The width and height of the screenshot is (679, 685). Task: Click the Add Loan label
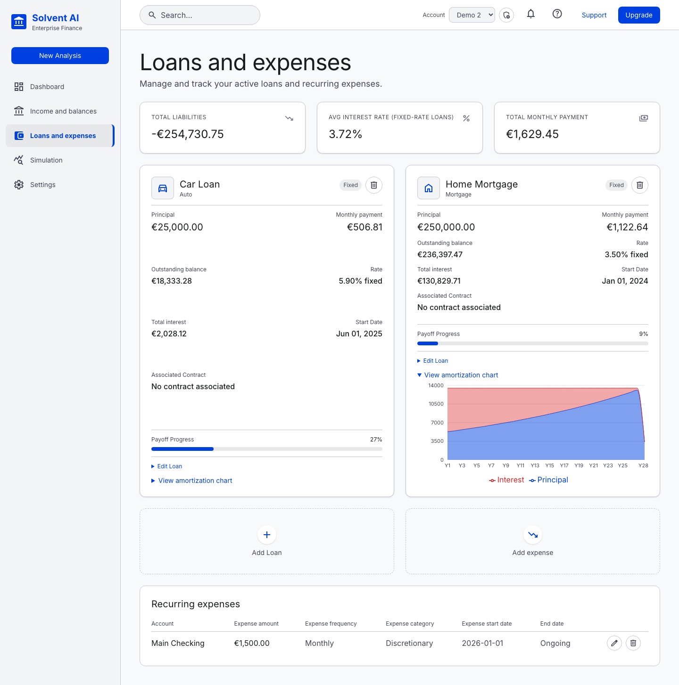tap(267, 553)
